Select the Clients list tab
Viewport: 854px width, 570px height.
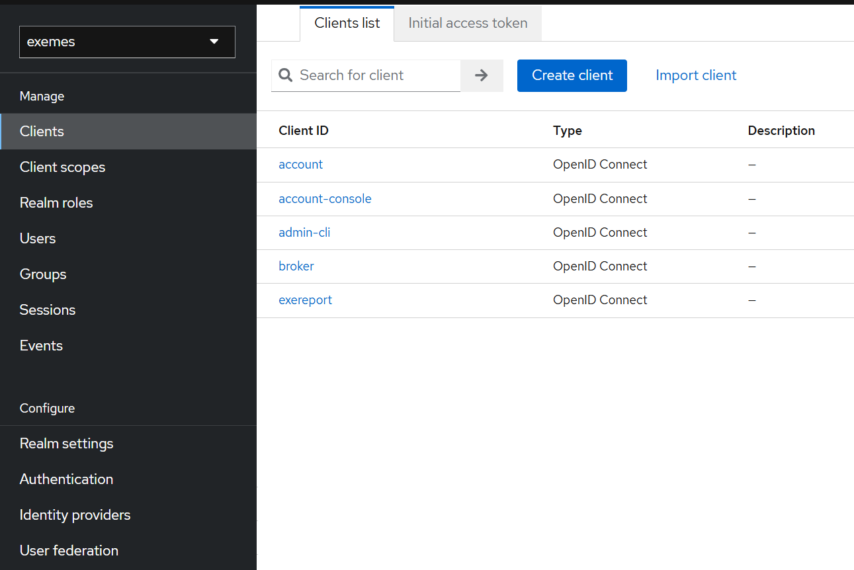tap(347, 23)
